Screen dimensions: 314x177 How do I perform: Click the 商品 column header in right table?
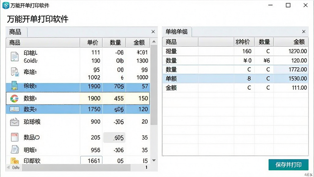(180, 42)
